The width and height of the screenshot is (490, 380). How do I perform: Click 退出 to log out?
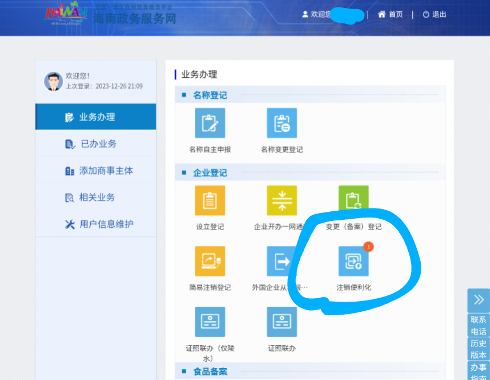pyautogui.click(x=434, y=14)
